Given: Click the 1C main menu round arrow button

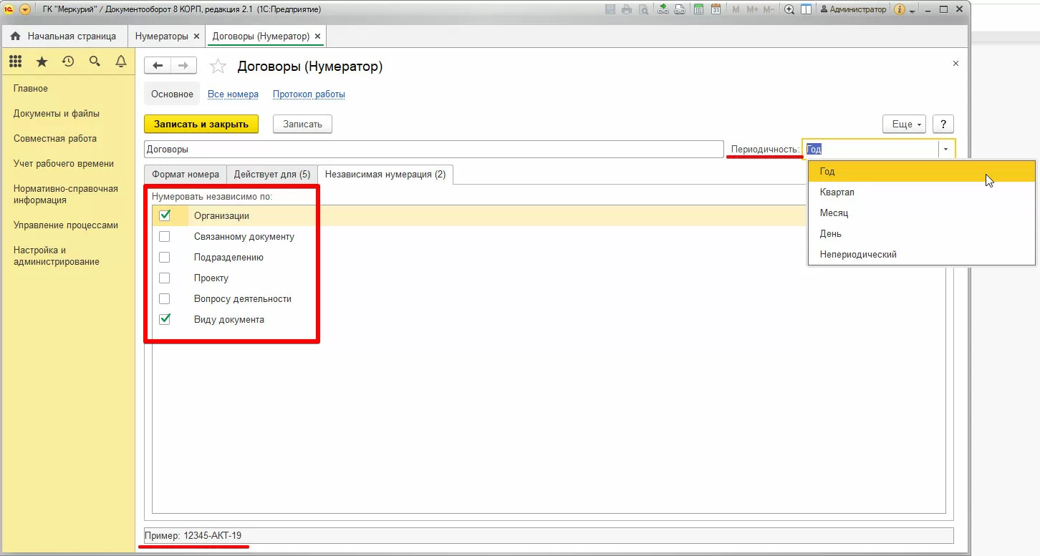Looking at the screenshot, I should [x=24, y=9].
